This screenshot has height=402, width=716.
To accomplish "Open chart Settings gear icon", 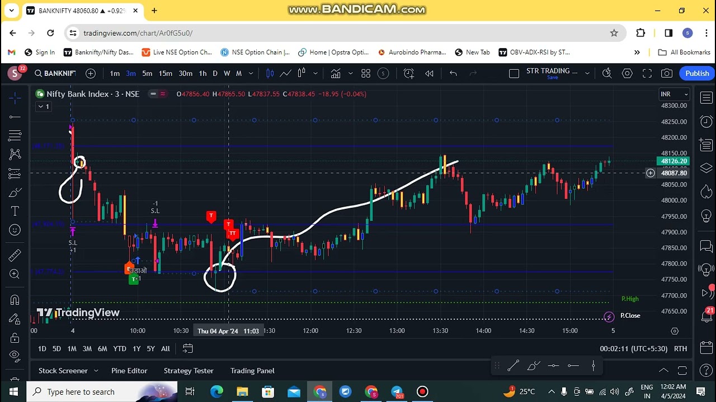I will tap(627, 73).
